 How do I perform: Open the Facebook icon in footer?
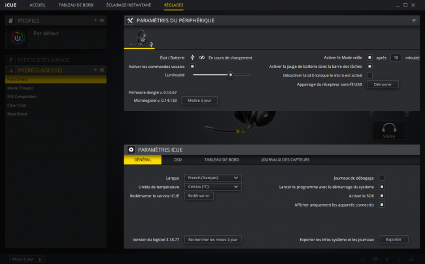(x=399, y=259)
